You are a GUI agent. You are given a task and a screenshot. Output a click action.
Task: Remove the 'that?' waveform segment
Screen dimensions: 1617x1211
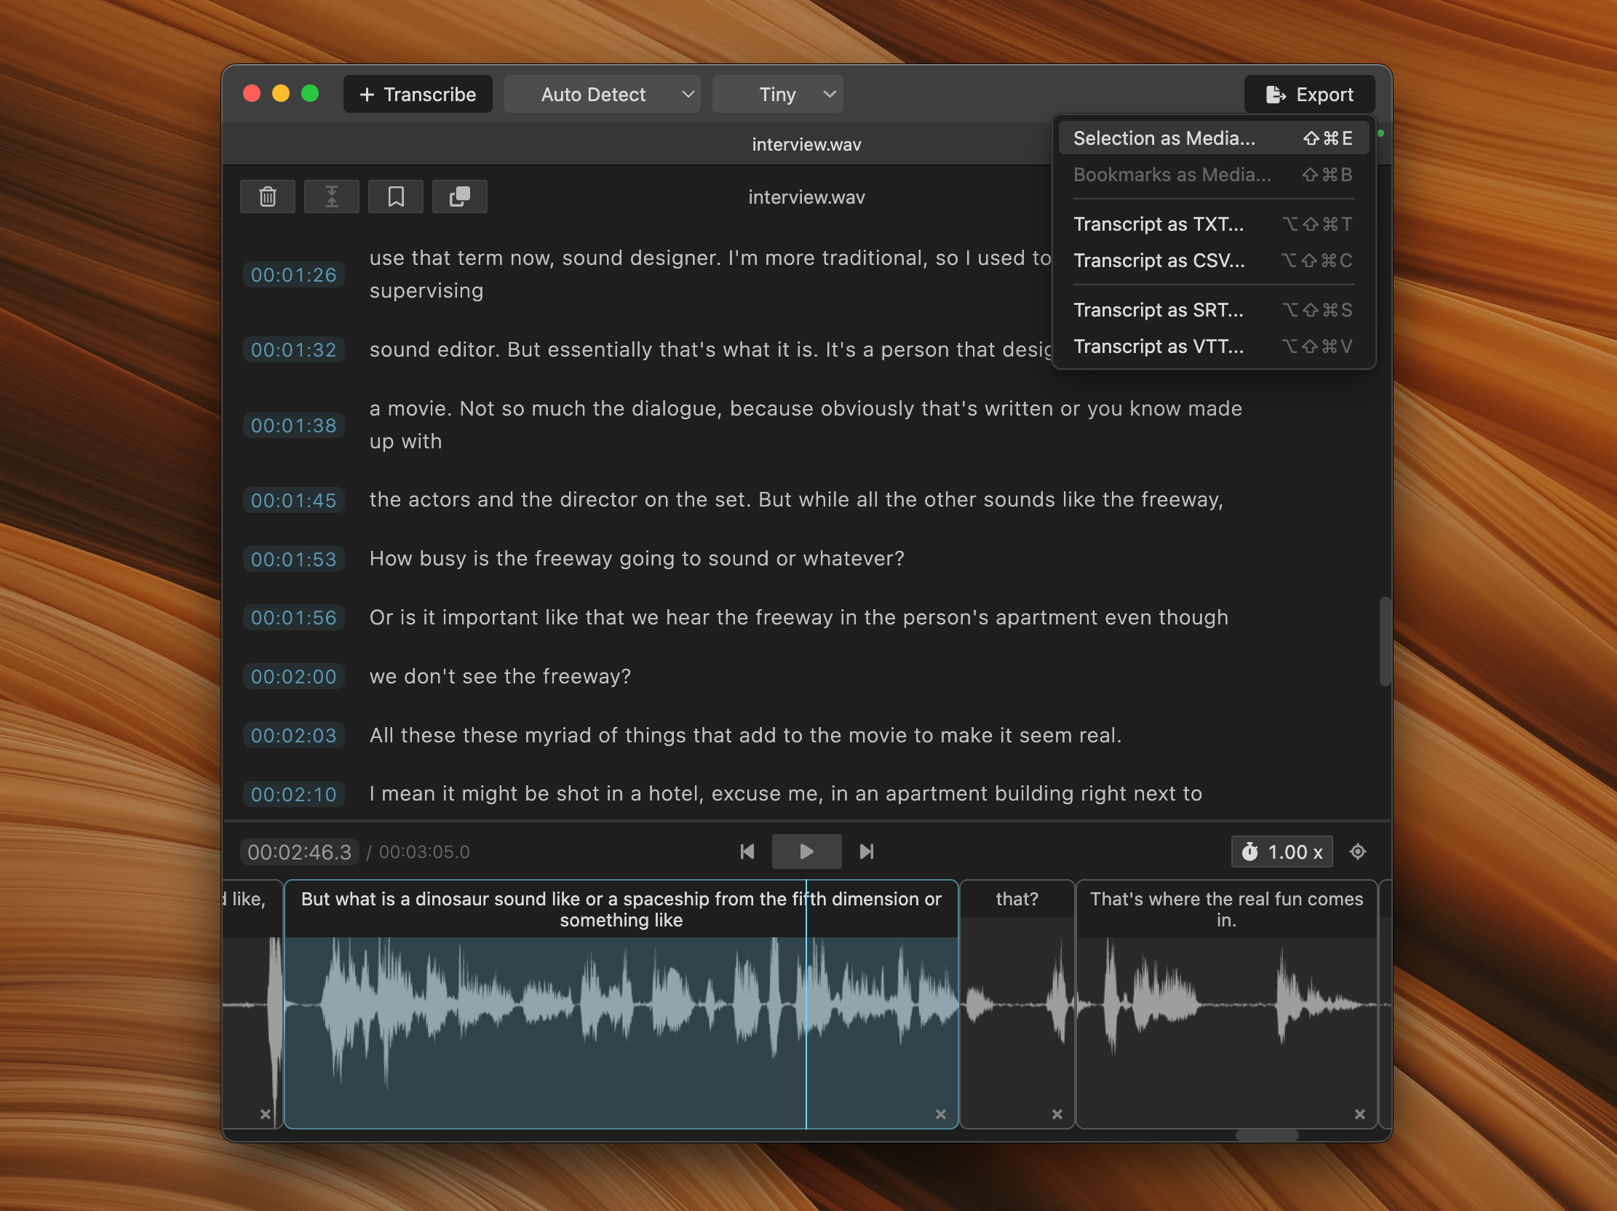tap(1057, 1113)
